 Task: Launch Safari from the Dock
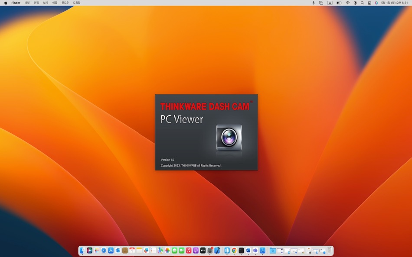click(x=104, y=251)
